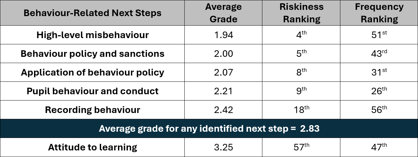Click the 2.00 average grade value
This screenshot has width=418, height=157.
(x=223, y=54)
